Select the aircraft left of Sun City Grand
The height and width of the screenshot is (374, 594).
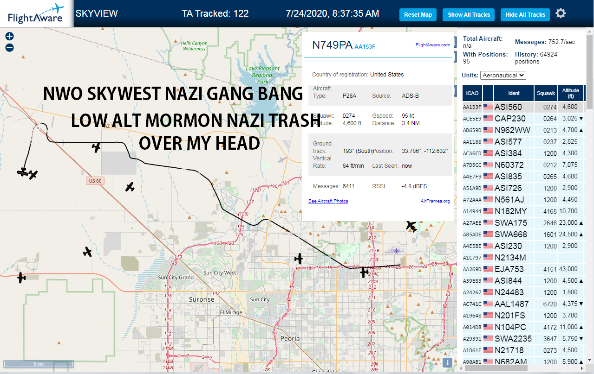pos(21,278)
